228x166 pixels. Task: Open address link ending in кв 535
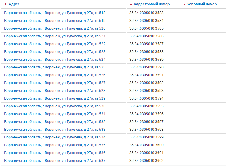(x=55, y=145)
